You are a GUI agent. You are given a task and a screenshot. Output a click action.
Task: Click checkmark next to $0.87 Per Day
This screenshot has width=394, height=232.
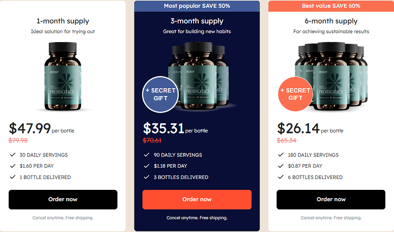(x=280, y=166)
